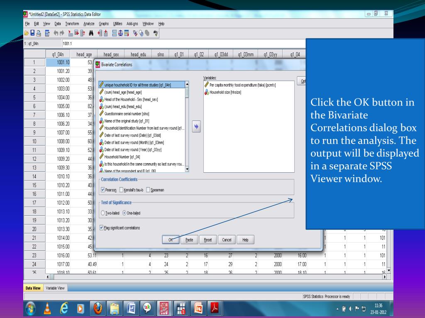425x318 pixels.
Task: Click the Weight Cases scales icon
Action: click(121, 33)
